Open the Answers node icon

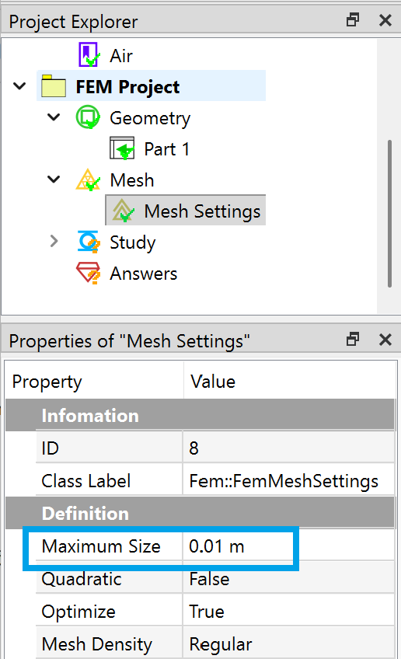89,274
